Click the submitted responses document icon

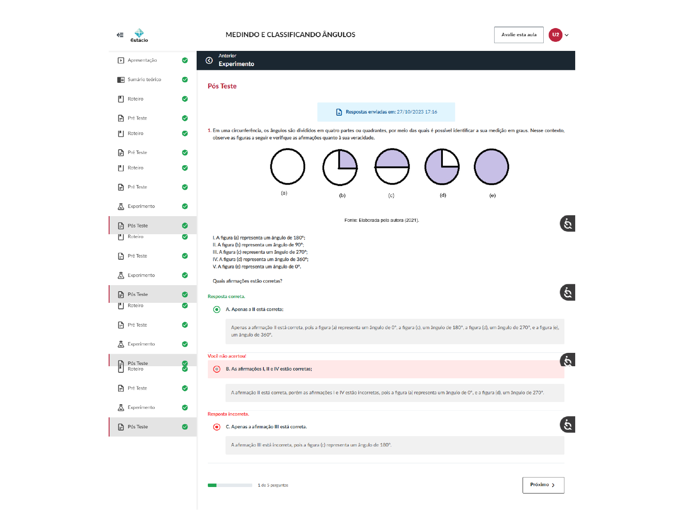(339, 112)
